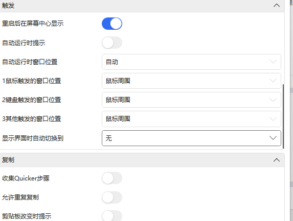Collapse the 复制 section chevron
Viewport: 293px width, 221px height.
277,160
